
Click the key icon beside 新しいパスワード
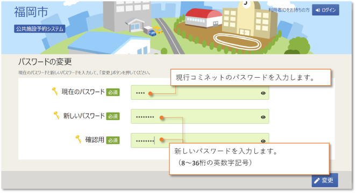point(56,115)
